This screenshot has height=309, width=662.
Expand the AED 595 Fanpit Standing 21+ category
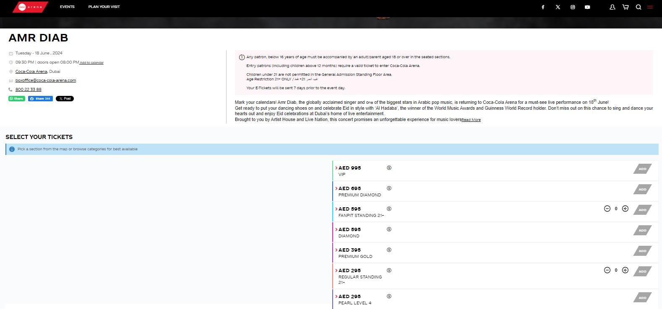point(336,209)
